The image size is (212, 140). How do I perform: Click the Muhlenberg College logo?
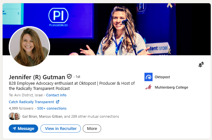[148, 87]
